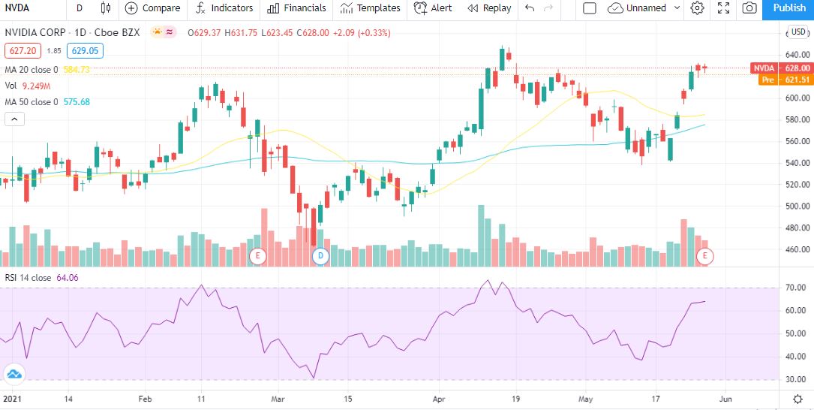Click NVIDIA CORP symbol title in legend
This screenshot has width=814, height=410.
[x=35, y=32]
